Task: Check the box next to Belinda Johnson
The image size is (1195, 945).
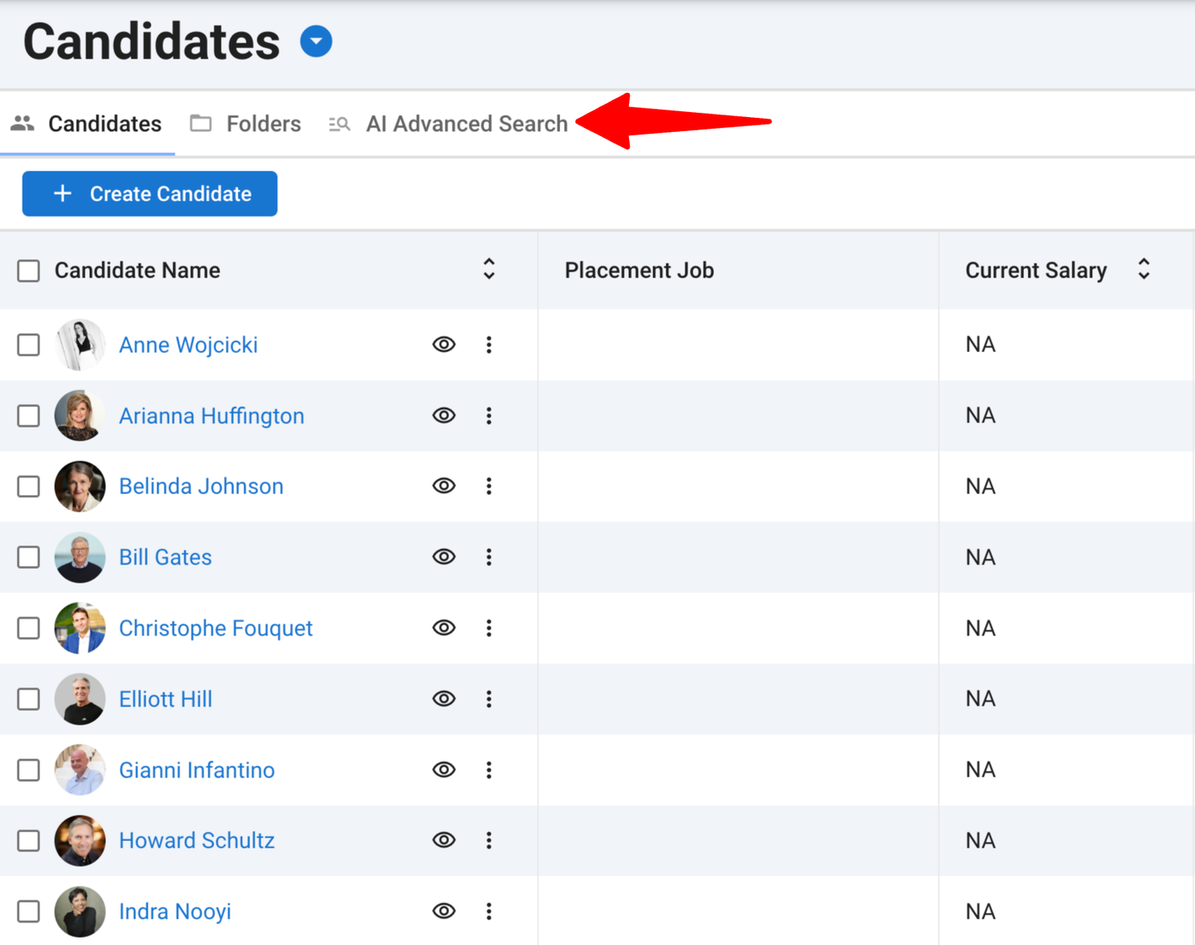Action: tap(28, 487)
